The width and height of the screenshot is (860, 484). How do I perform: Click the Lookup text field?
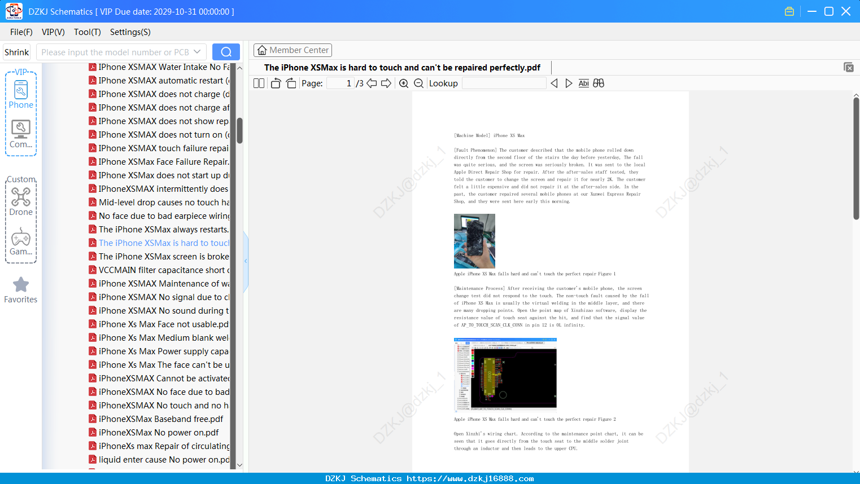coord(504,83)
